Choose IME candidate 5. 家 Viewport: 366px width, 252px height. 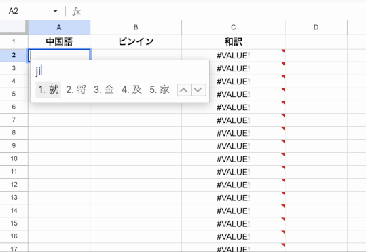(x=160, y=90)
